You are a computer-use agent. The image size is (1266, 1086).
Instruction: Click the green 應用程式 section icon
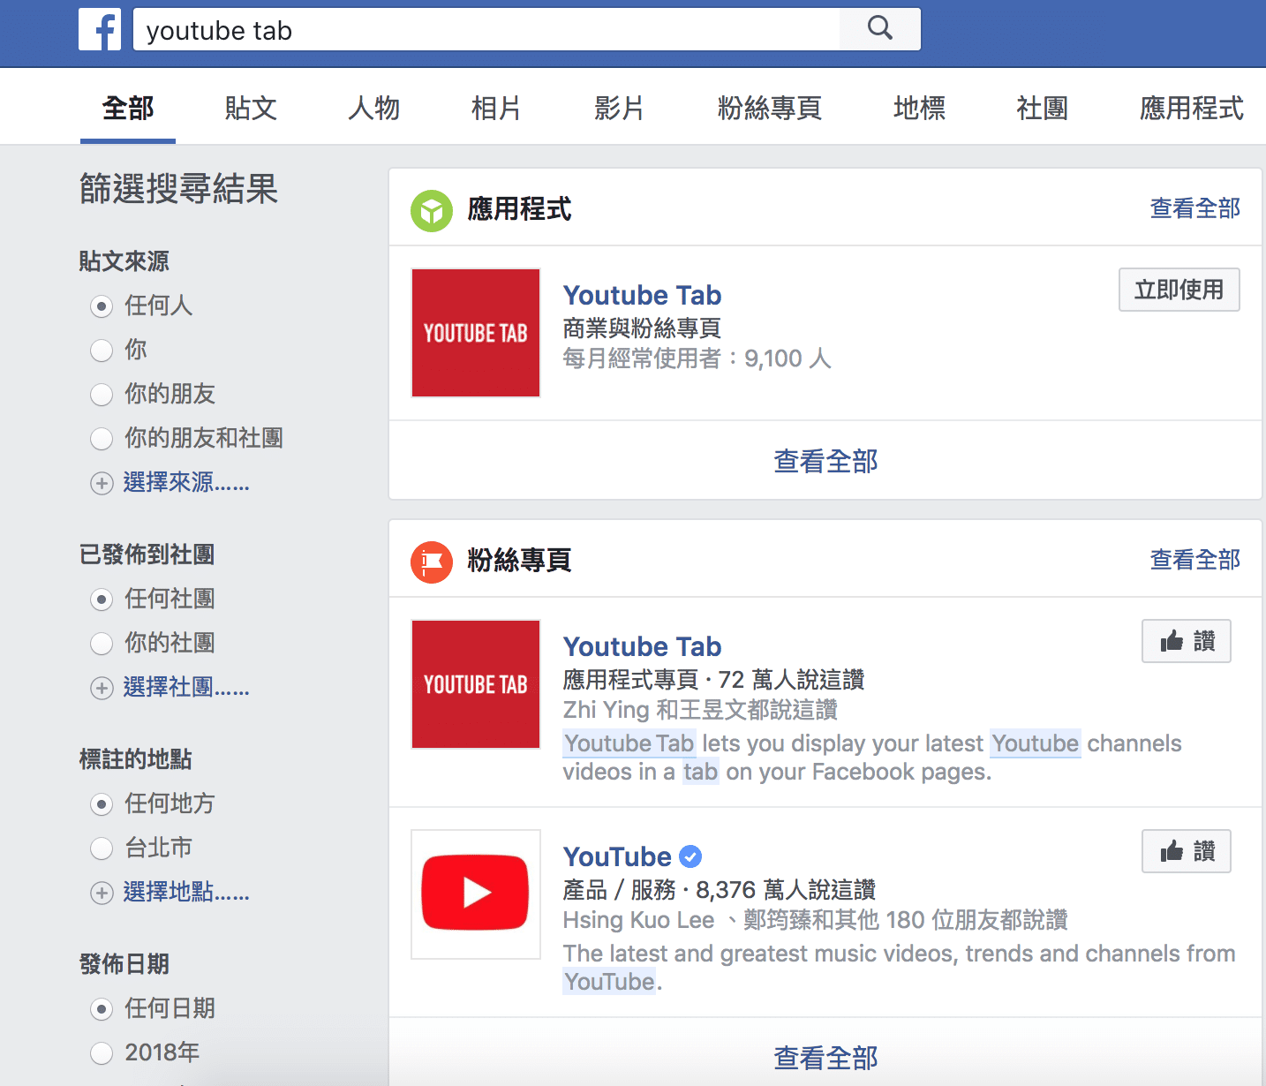click(432, 211)
